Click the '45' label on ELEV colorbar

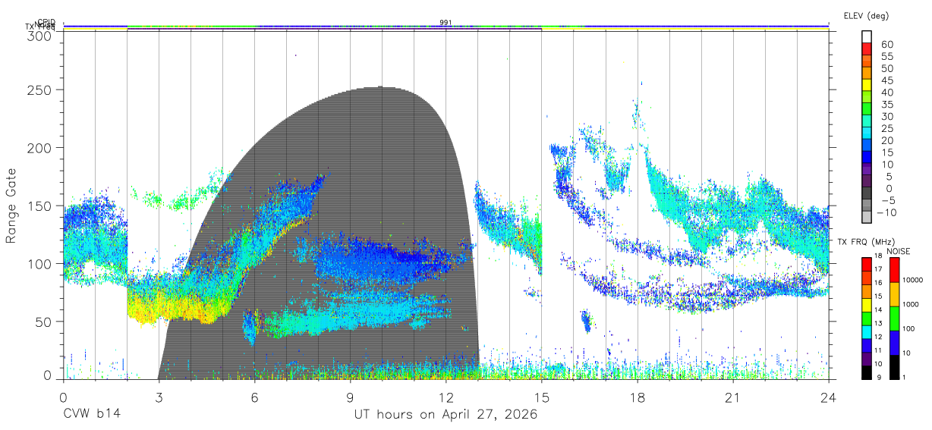886,80
